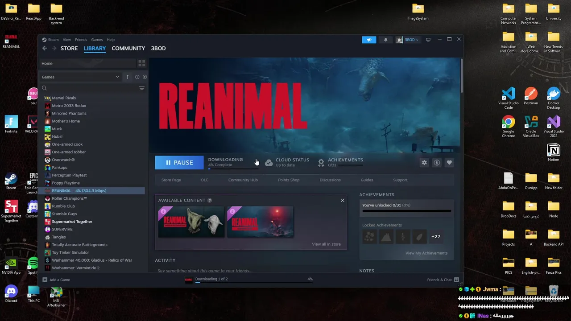Open the Discussions link
Screen dimensions: 571x321
point(330,180)
